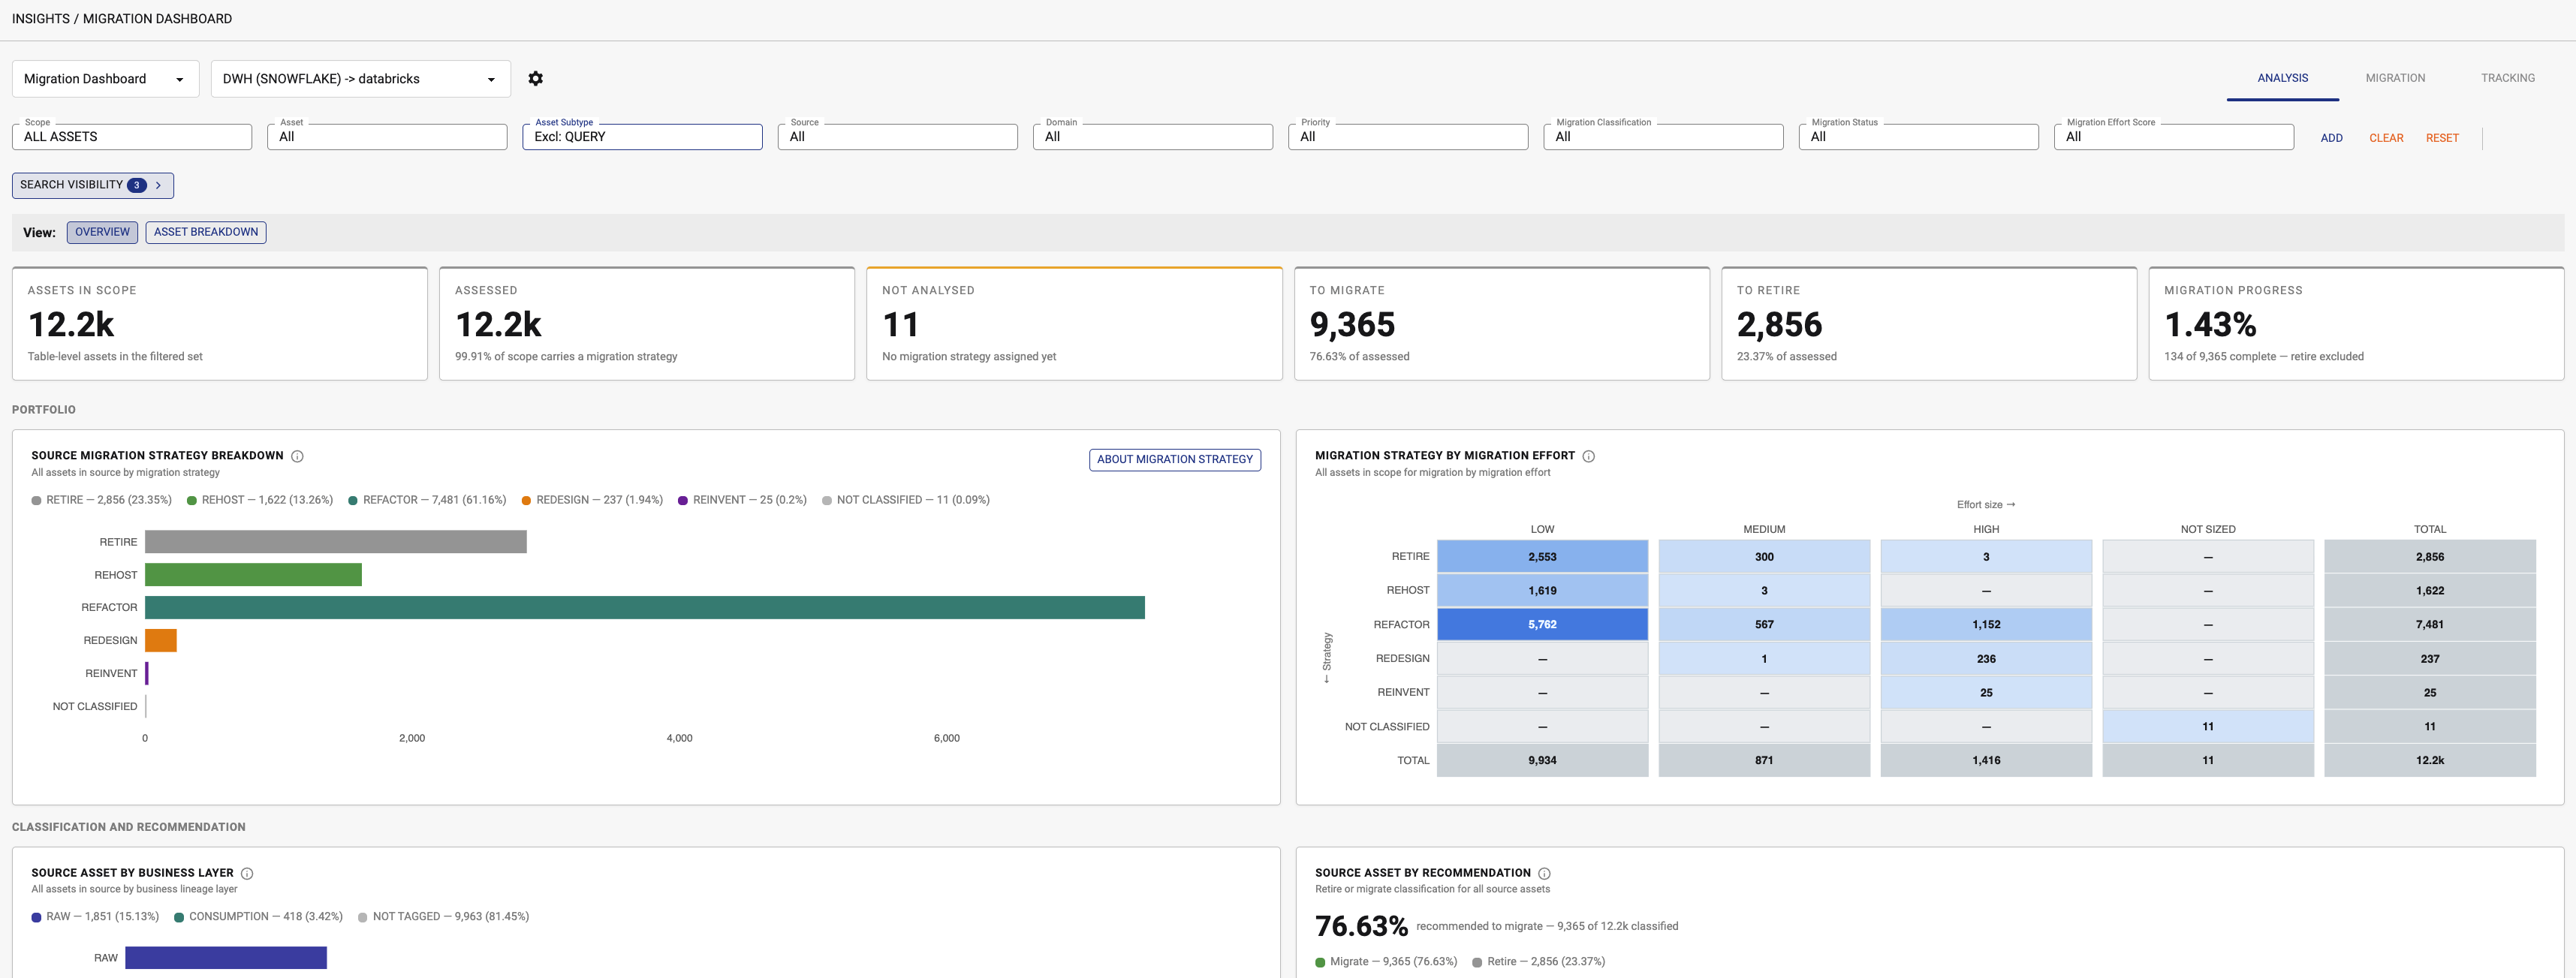The image size is (2576, 978).
Task: Open the Migration Classification filter
Action: 1663,137
